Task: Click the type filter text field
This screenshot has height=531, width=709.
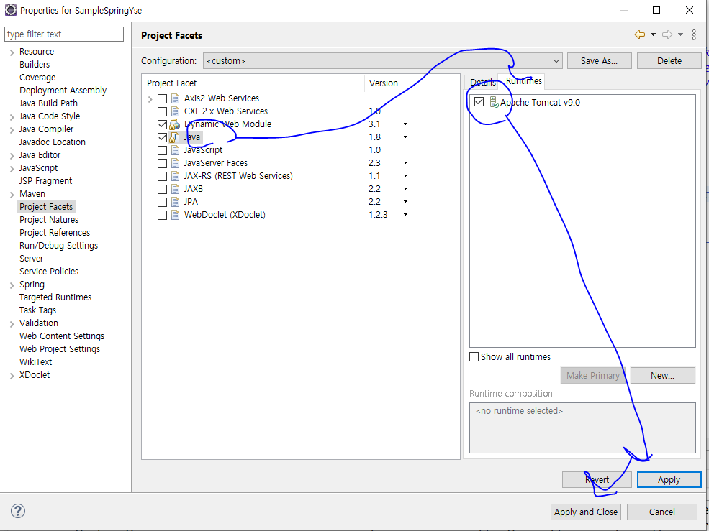Action: (64, 34)
